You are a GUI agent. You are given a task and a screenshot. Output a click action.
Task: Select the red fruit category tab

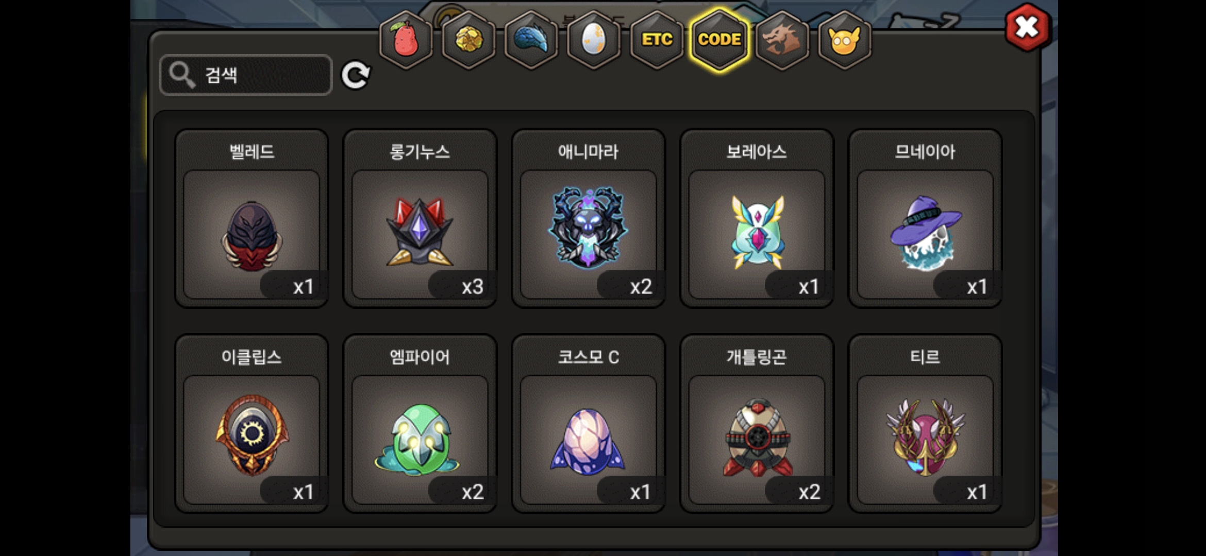click(x=406, y=40)
